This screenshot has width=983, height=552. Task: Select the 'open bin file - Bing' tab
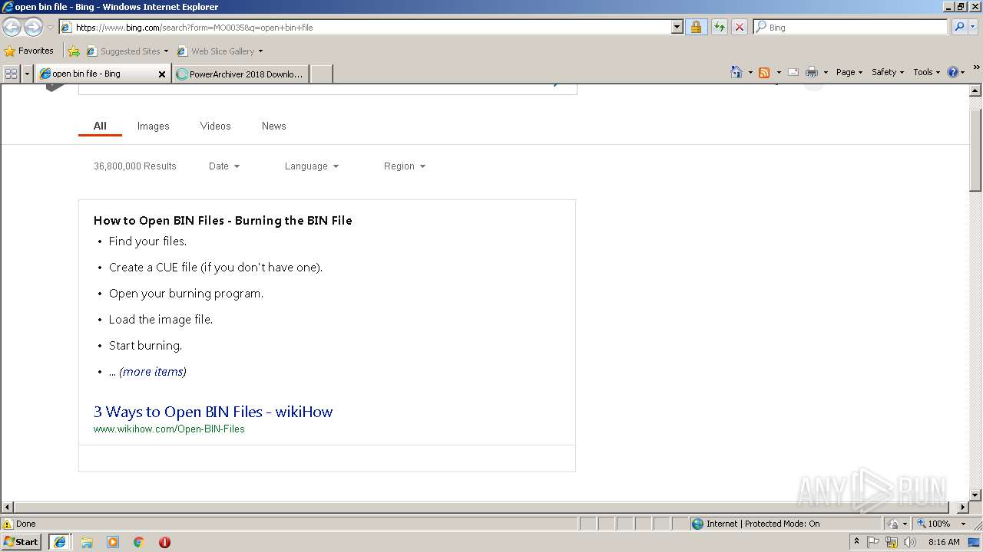pos(96,74)
